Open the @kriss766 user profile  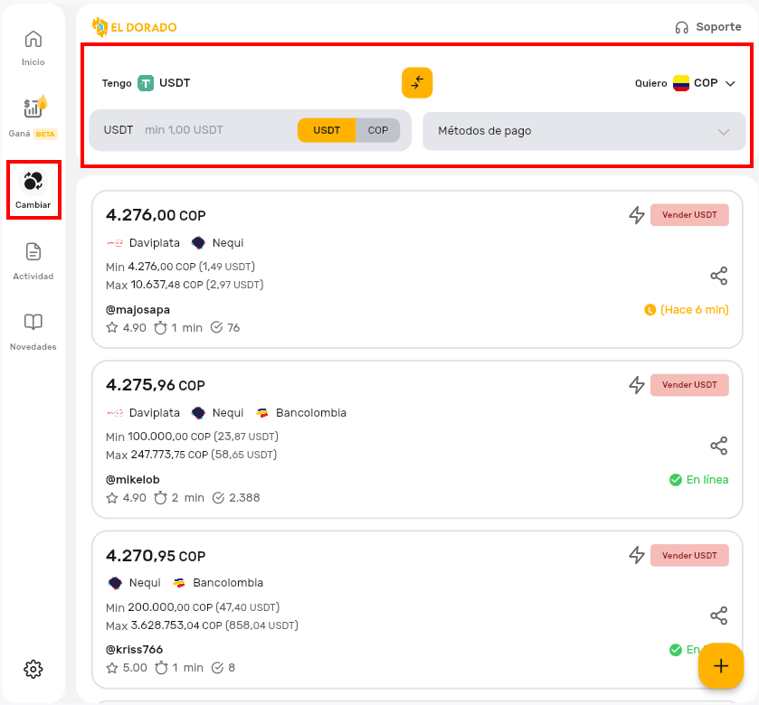(x=134, y=649)
